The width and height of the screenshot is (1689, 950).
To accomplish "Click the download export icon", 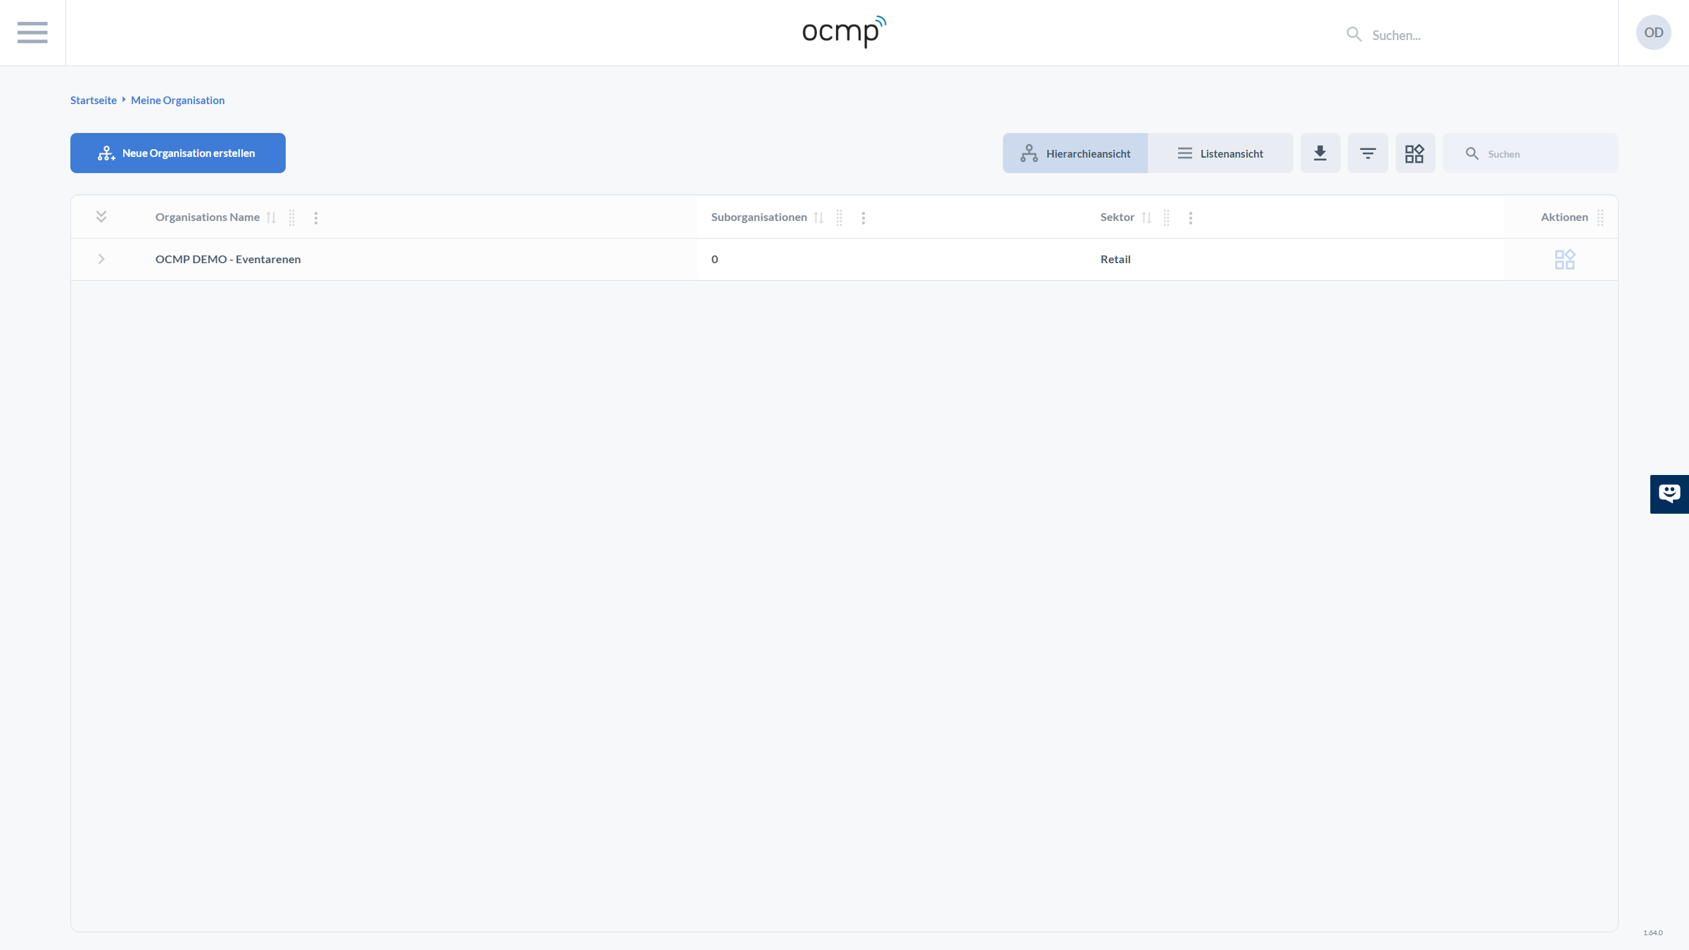I will (1320, 153).
